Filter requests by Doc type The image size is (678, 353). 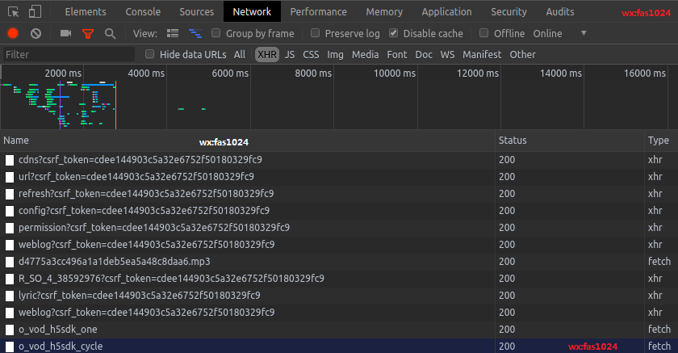424,54
